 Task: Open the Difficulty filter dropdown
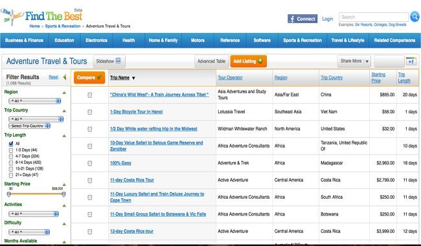tap(29, 232)
